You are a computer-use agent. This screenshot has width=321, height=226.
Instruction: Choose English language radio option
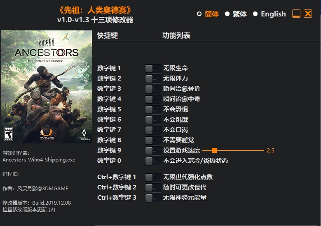255,14
